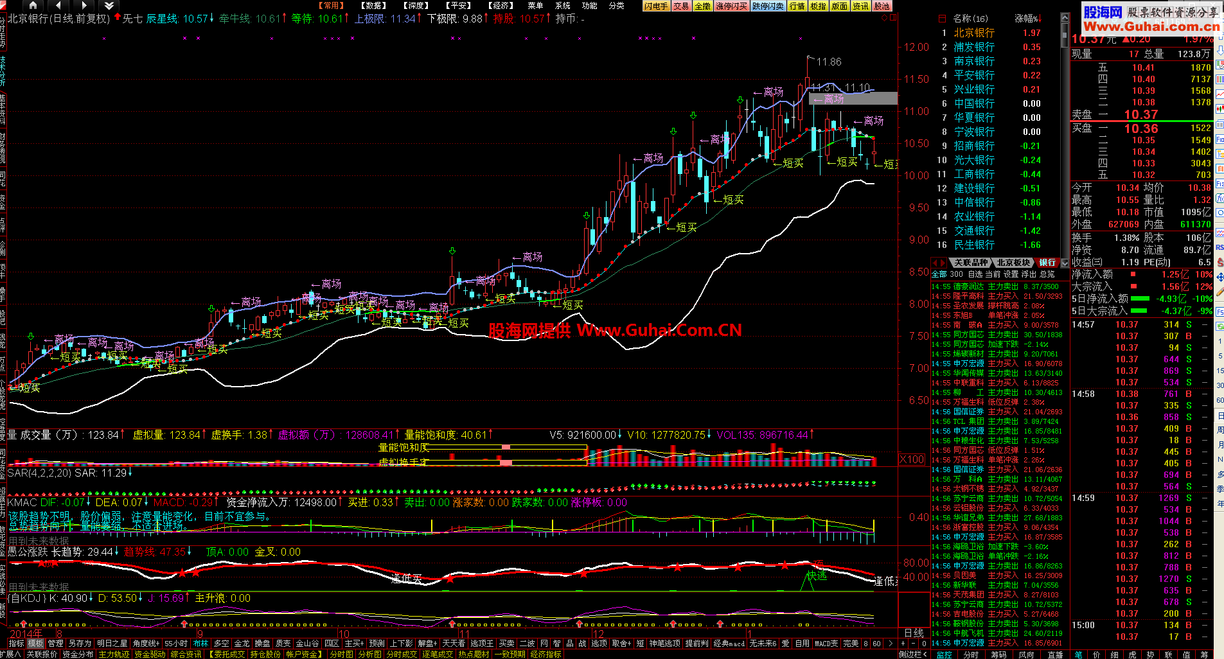Apply the 布林 template
The height and width of the screenshot is (659, 1224).
[x=201, y=643]
